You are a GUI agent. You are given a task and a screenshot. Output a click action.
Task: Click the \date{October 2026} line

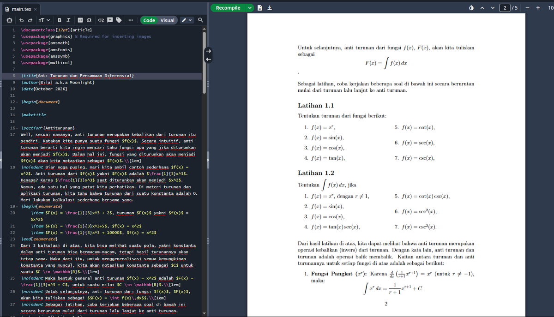click(44, 89)
